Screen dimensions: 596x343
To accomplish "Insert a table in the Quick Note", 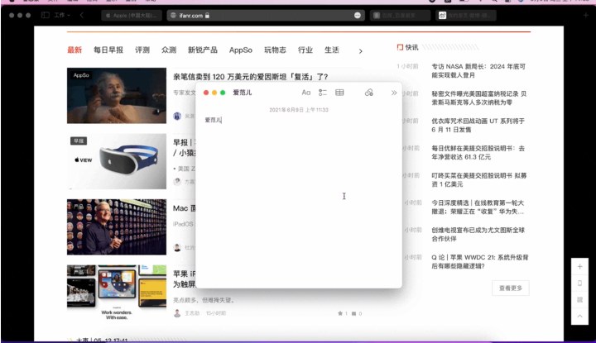I will tap(339, 93).
